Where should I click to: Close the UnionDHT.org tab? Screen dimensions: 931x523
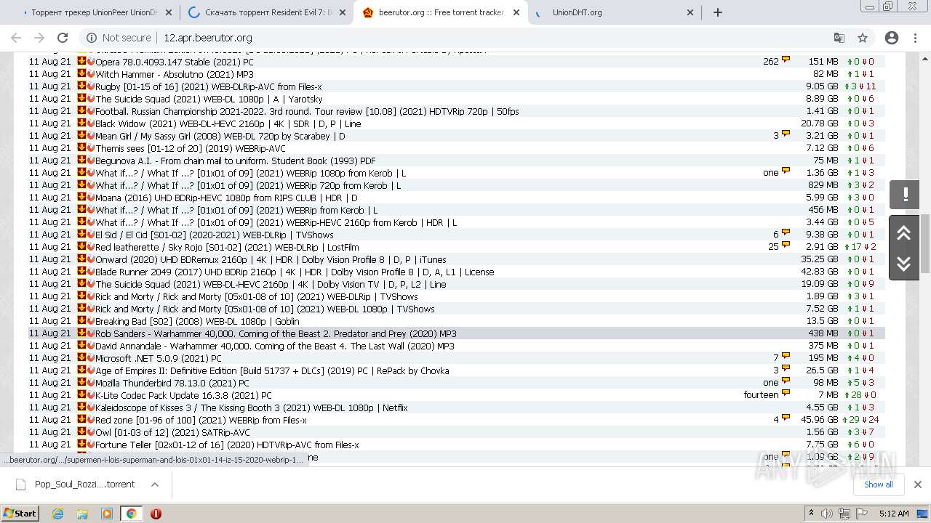point(691,12)
